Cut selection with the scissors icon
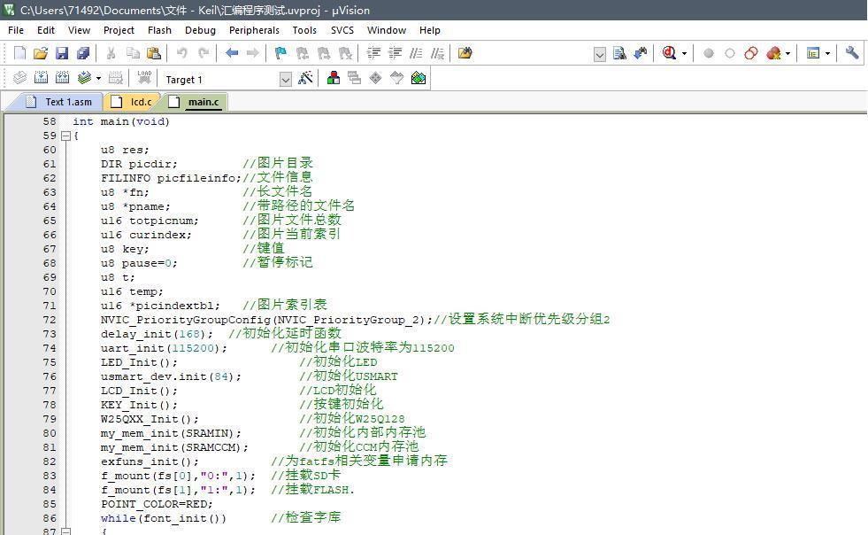This screenshot has width=868, height=535. 111,53
